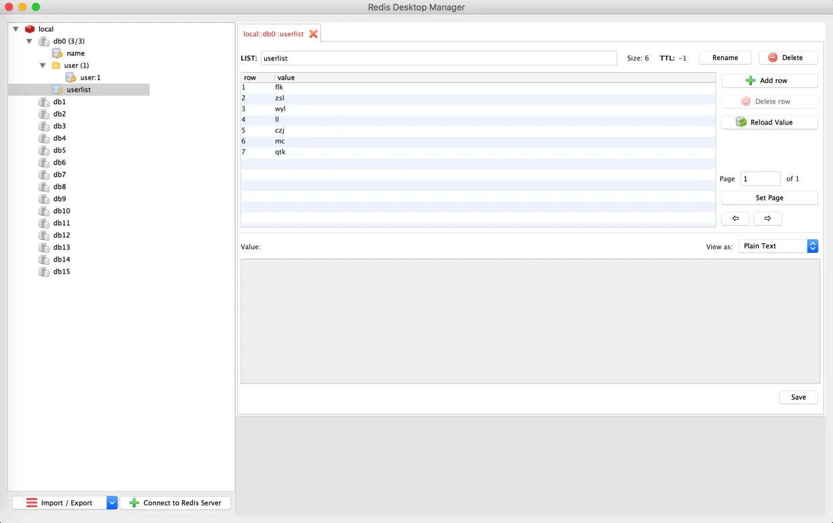This screenshot has width=833, height=523.
Task: Delete the userlist key
Action: tap(789, 58)
